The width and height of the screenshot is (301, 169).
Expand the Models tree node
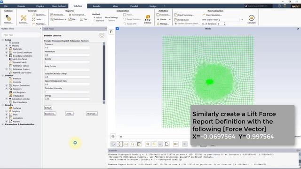click(7, 46)
